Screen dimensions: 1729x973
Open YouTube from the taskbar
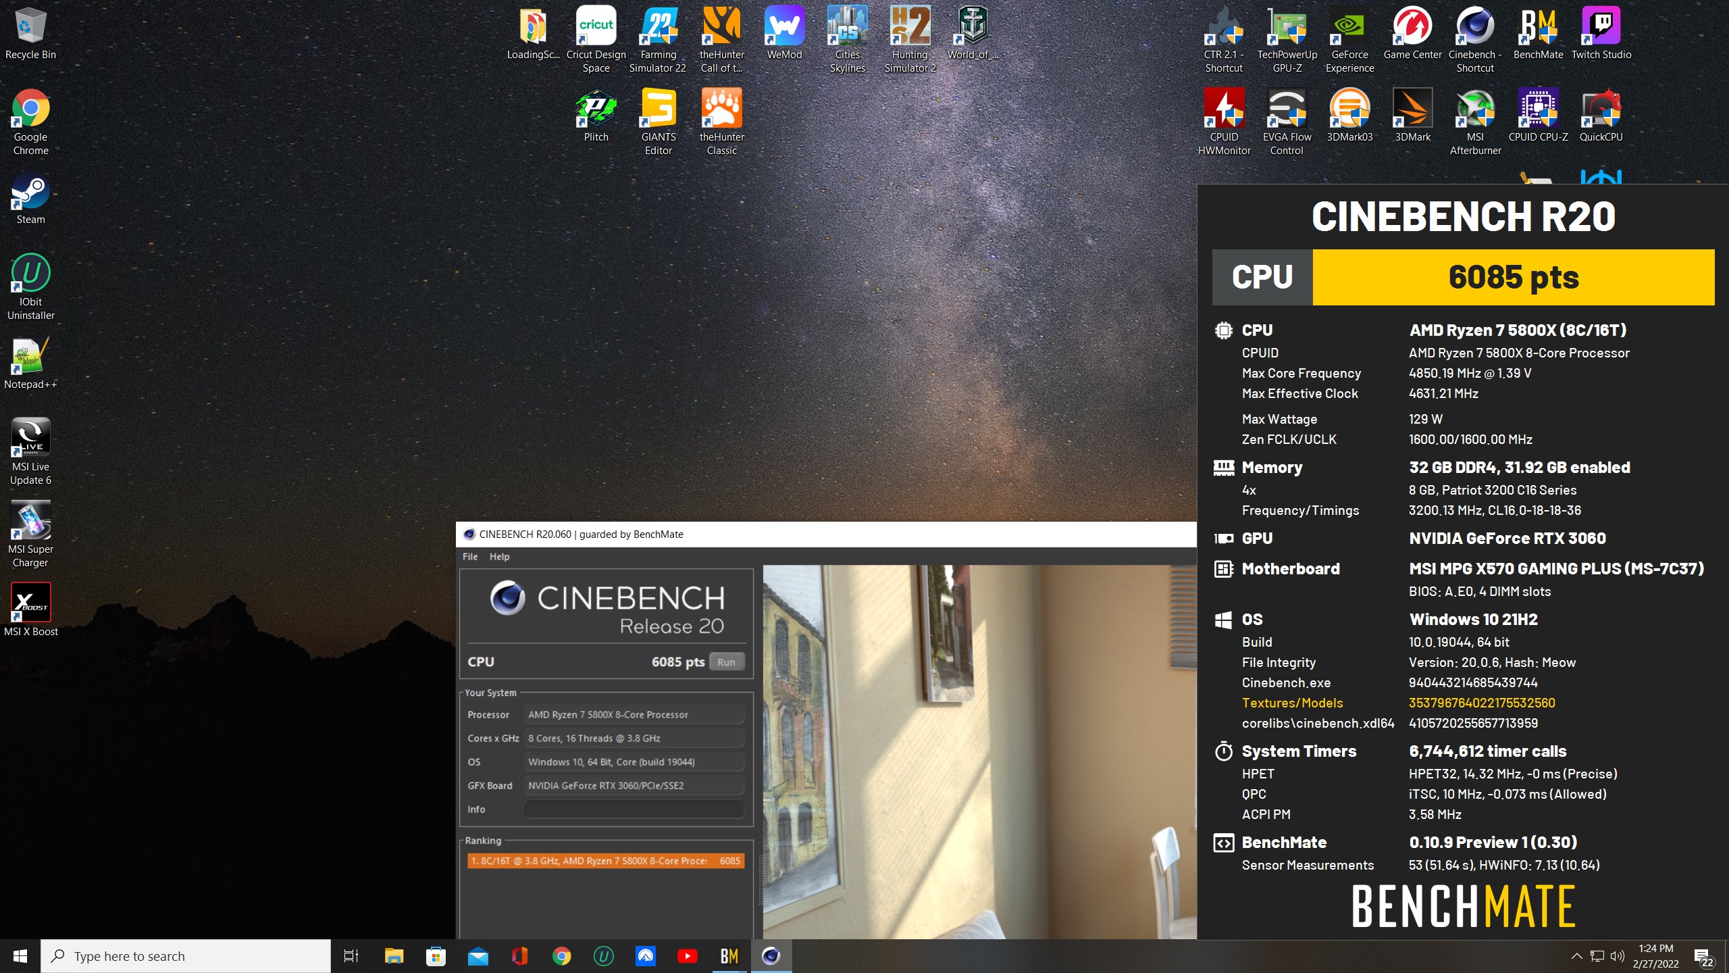(688, 956)
